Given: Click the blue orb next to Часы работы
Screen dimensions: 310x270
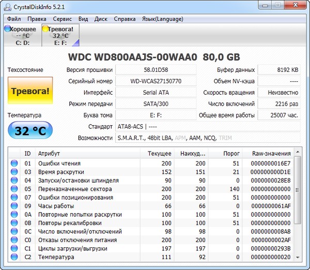Looking at the screenshot, I should coord(14,206).
